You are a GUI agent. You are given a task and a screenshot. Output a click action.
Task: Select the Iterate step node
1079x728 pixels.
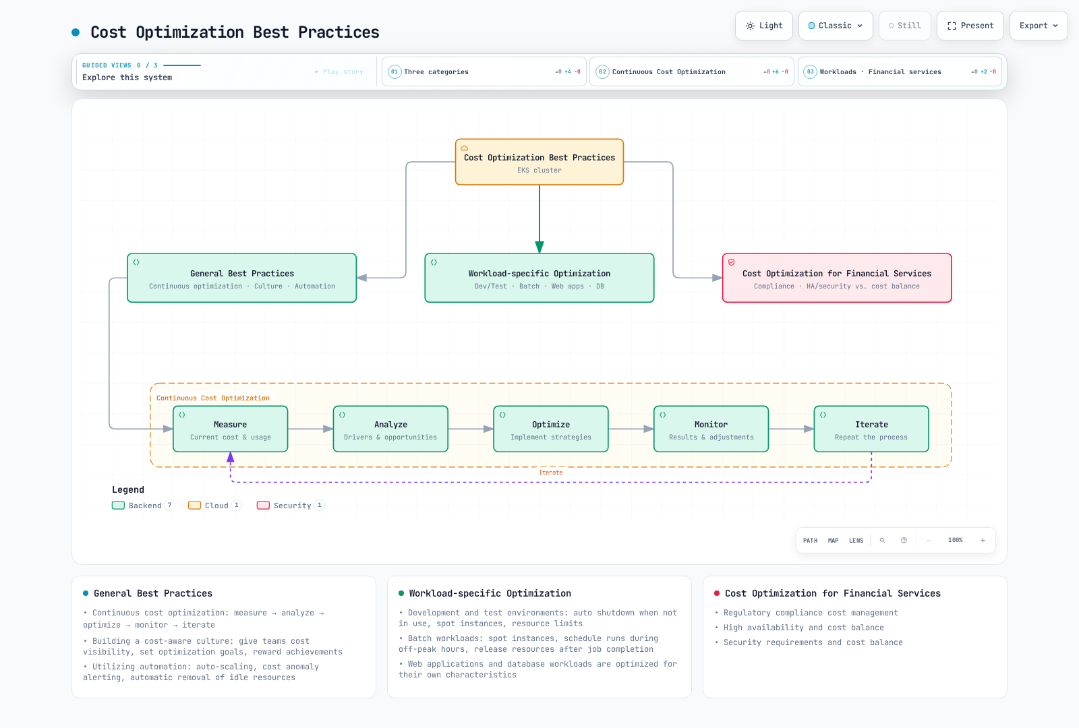tap(871, 429)
